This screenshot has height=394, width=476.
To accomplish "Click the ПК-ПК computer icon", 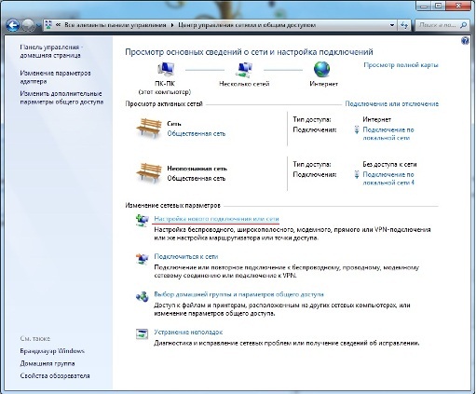I will (x=166, y=70).
